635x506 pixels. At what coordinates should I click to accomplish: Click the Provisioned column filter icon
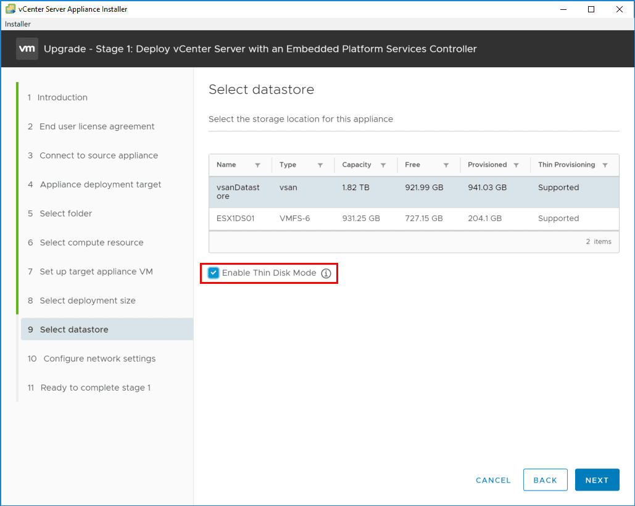tap(517, 165)
